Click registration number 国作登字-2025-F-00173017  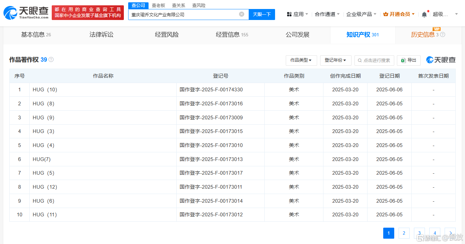tap(211, 173)
